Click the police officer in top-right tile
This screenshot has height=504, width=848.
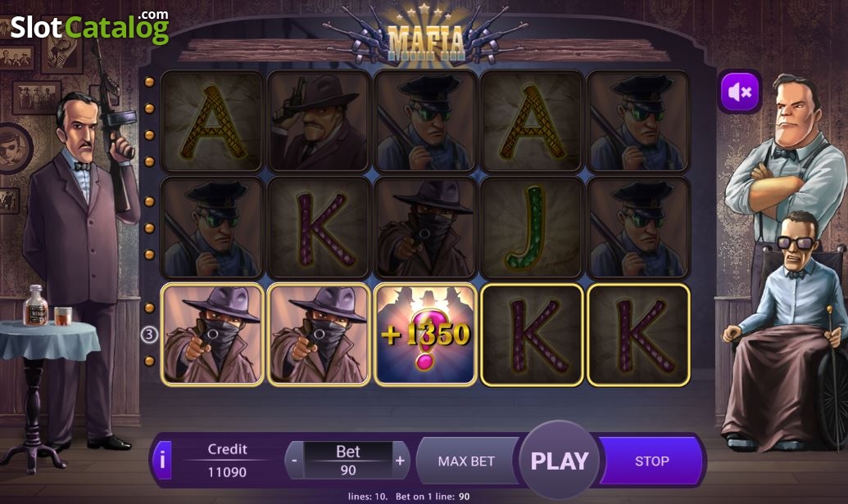tap(639, 122)
